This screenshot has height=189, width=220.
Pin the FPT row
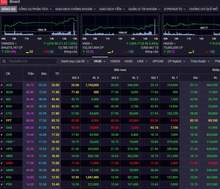click(2, 120)
